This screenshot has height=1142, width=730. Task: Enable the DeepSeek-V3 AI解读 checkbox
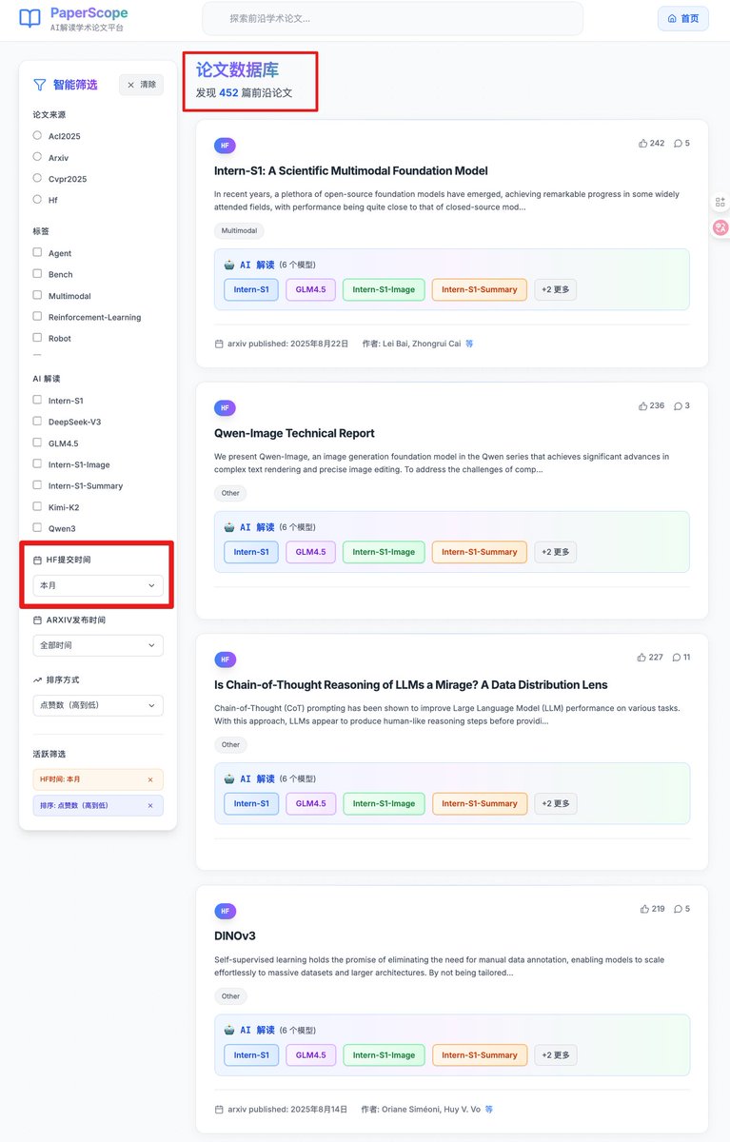38,422
